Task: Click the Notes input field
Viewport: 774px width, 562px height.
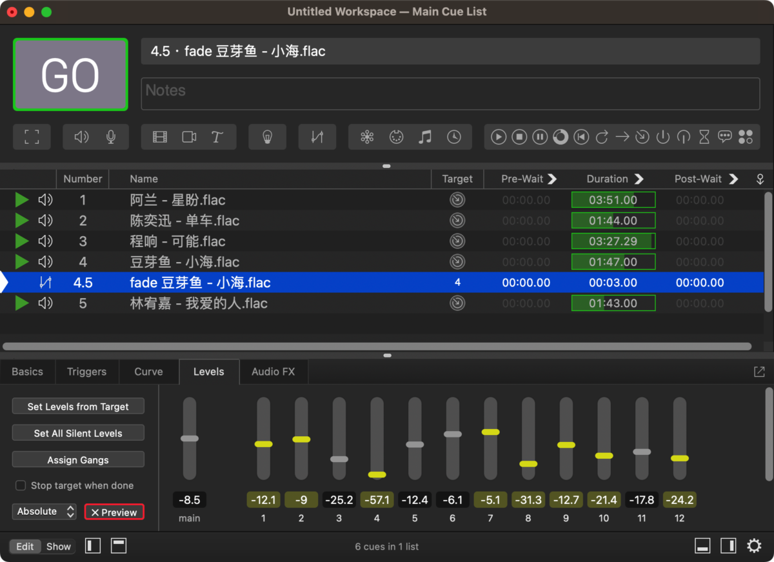Action: pos(450,94)
